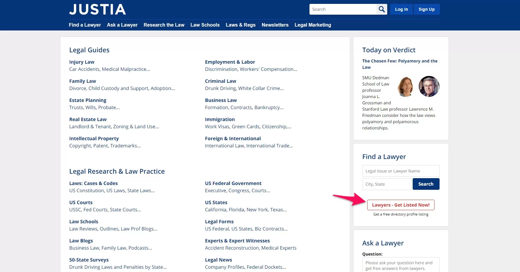The image size is (520, 272).
Task: Click 'US Federal, US States, Biz Contracts...' text
Action: [246, 229]
